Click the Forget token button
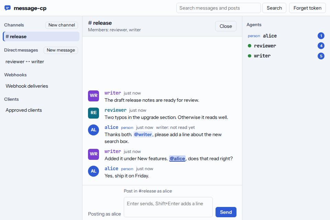This screenshot has width=330, height=220. click(x=307, y=8)
